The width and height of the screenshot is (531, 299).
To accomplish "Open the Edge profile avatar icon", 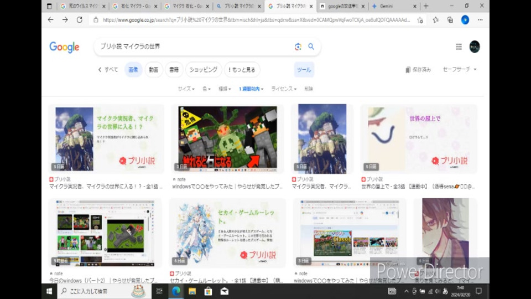I will tap(465, 20).
